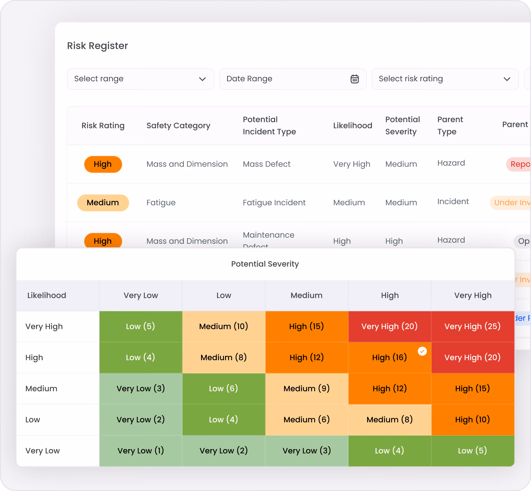The height and width of the screenshot is (491, 531).
Task: Click the Incident parent type cell
Action: (453, 202)
